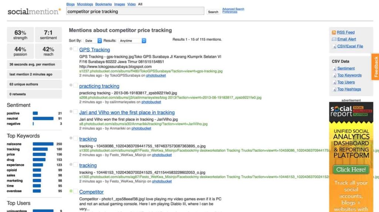Click the Top Keywords CSV file icon
Image resolution: width=379 pixels, height=212 pixels.
pyautogui.click(x=334, y=75)
